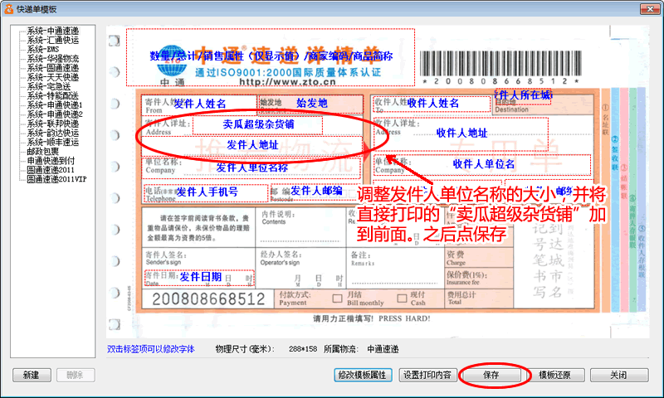The image size is (664, 398).
Task: Select the 发件人地址 label field
Action: [252, 145]
